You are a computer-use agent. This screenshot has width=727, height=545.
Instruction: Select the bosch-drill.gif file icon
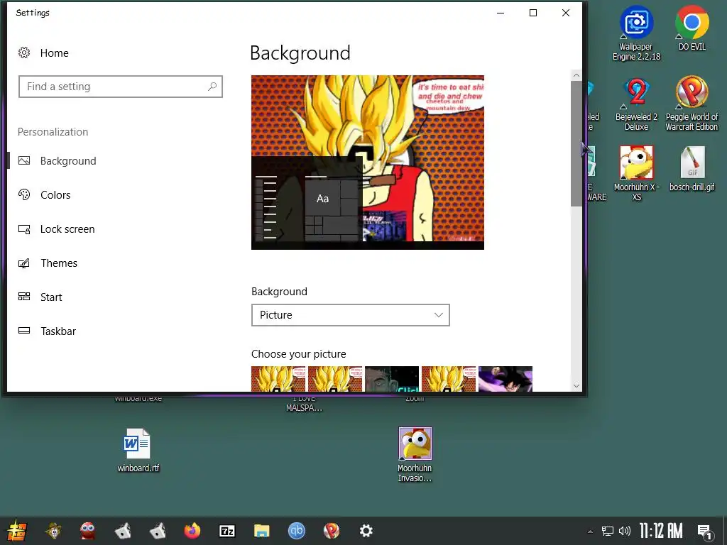(x=692, y=168)
